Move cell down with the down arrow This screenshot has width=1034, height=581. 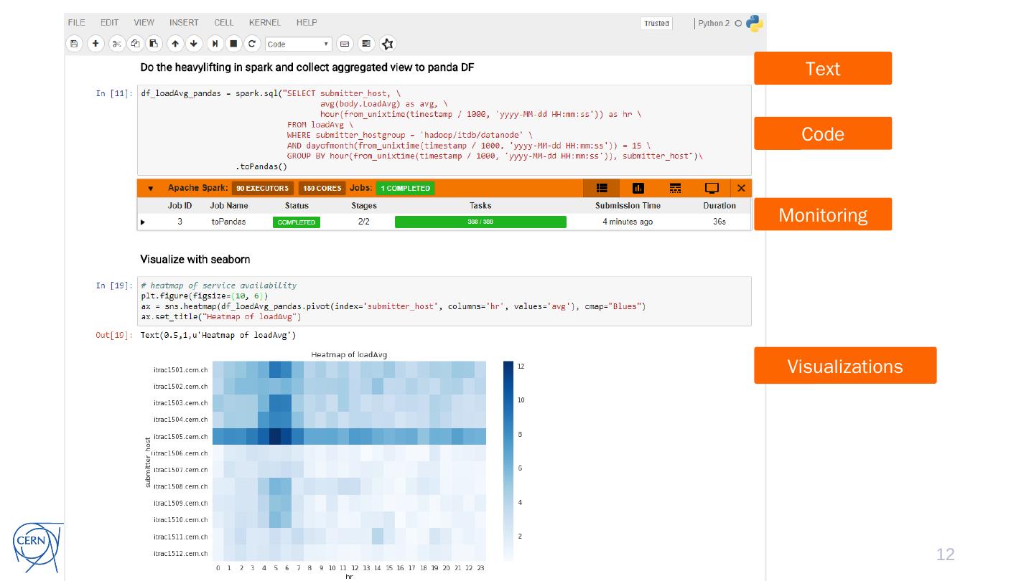194,44
